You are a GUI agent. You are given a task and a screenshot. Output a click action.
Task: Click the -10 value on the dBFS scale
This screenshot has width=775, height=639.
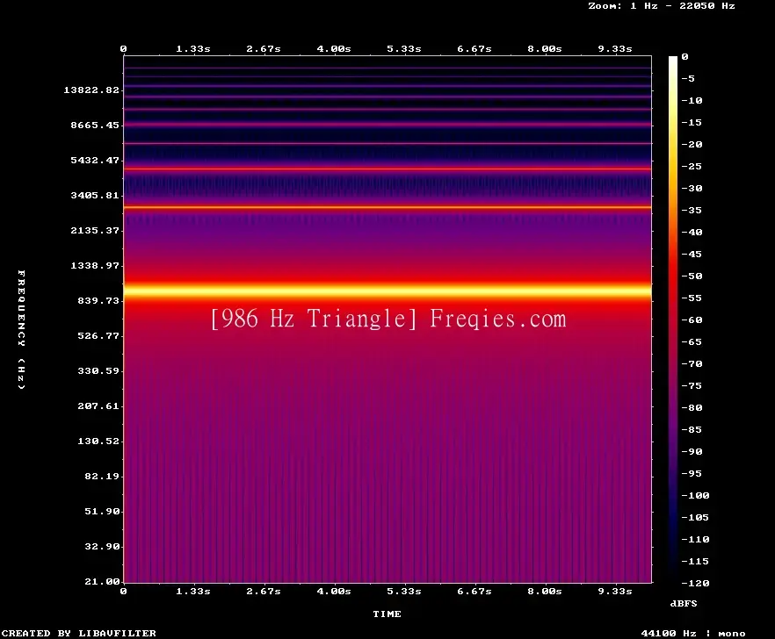692,100
